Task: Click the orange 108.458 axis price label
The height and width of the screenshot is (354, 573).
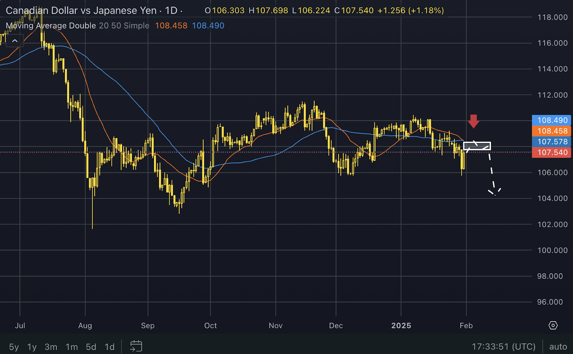Action: 552,131
